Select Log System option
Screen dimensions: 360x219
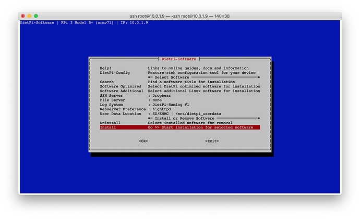tap(111, 105)
